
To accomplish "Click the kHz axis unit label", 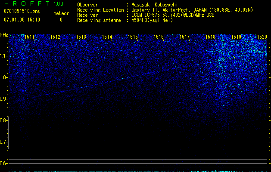I will [4, 35].
